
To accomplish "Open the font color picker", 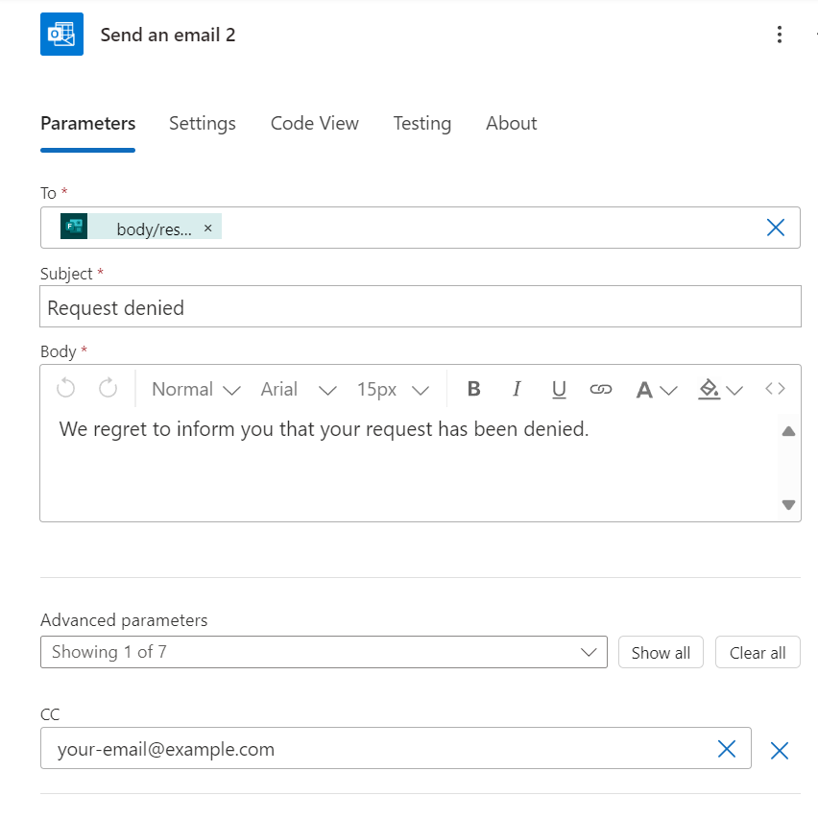I will 655,388.
